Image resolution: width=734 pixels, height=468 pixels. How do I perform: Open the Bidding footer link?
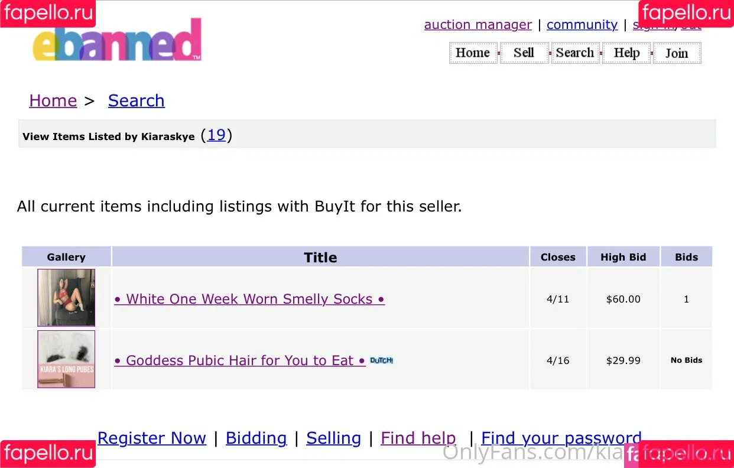click(256, 438)
